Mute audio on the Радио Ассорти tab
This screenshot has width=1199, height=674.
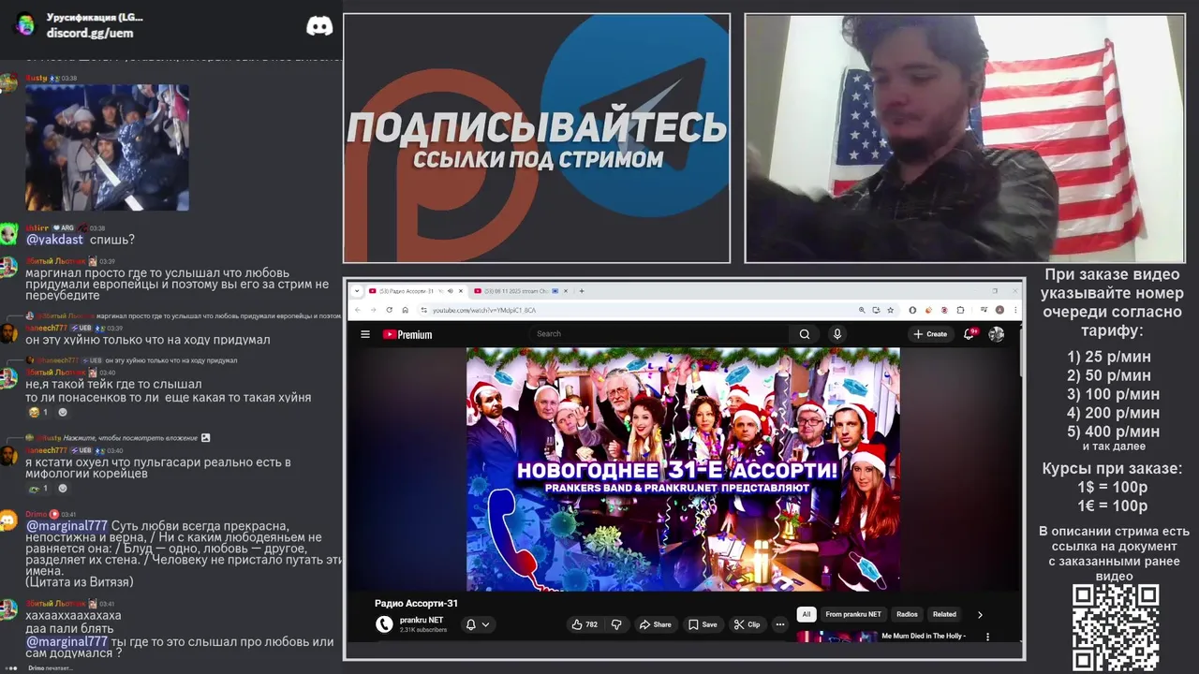pyautogui.click(x=451, y=291)
